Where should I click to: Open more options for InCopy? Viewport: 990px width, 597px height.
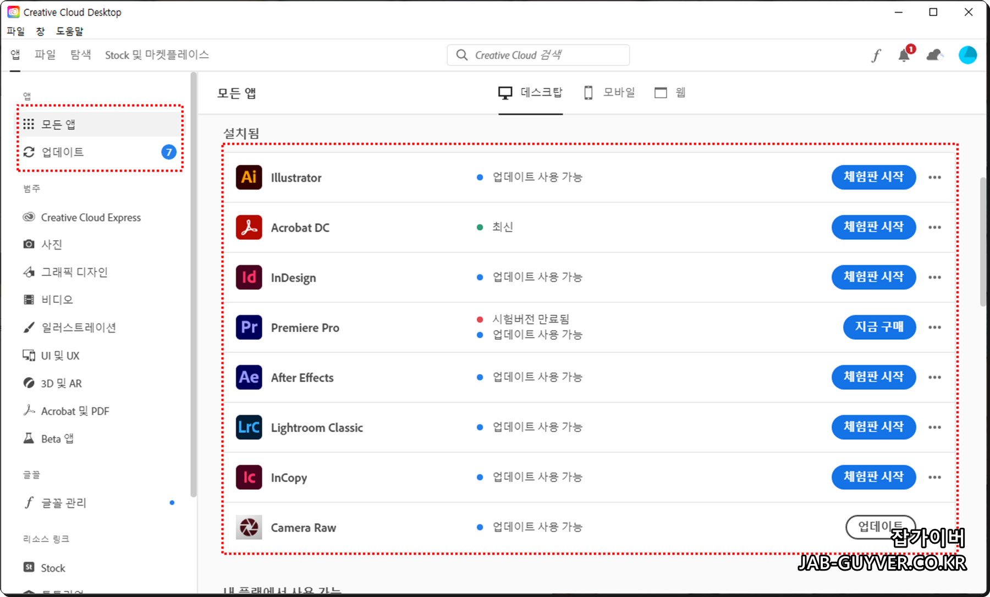click(x=934, y=478)
